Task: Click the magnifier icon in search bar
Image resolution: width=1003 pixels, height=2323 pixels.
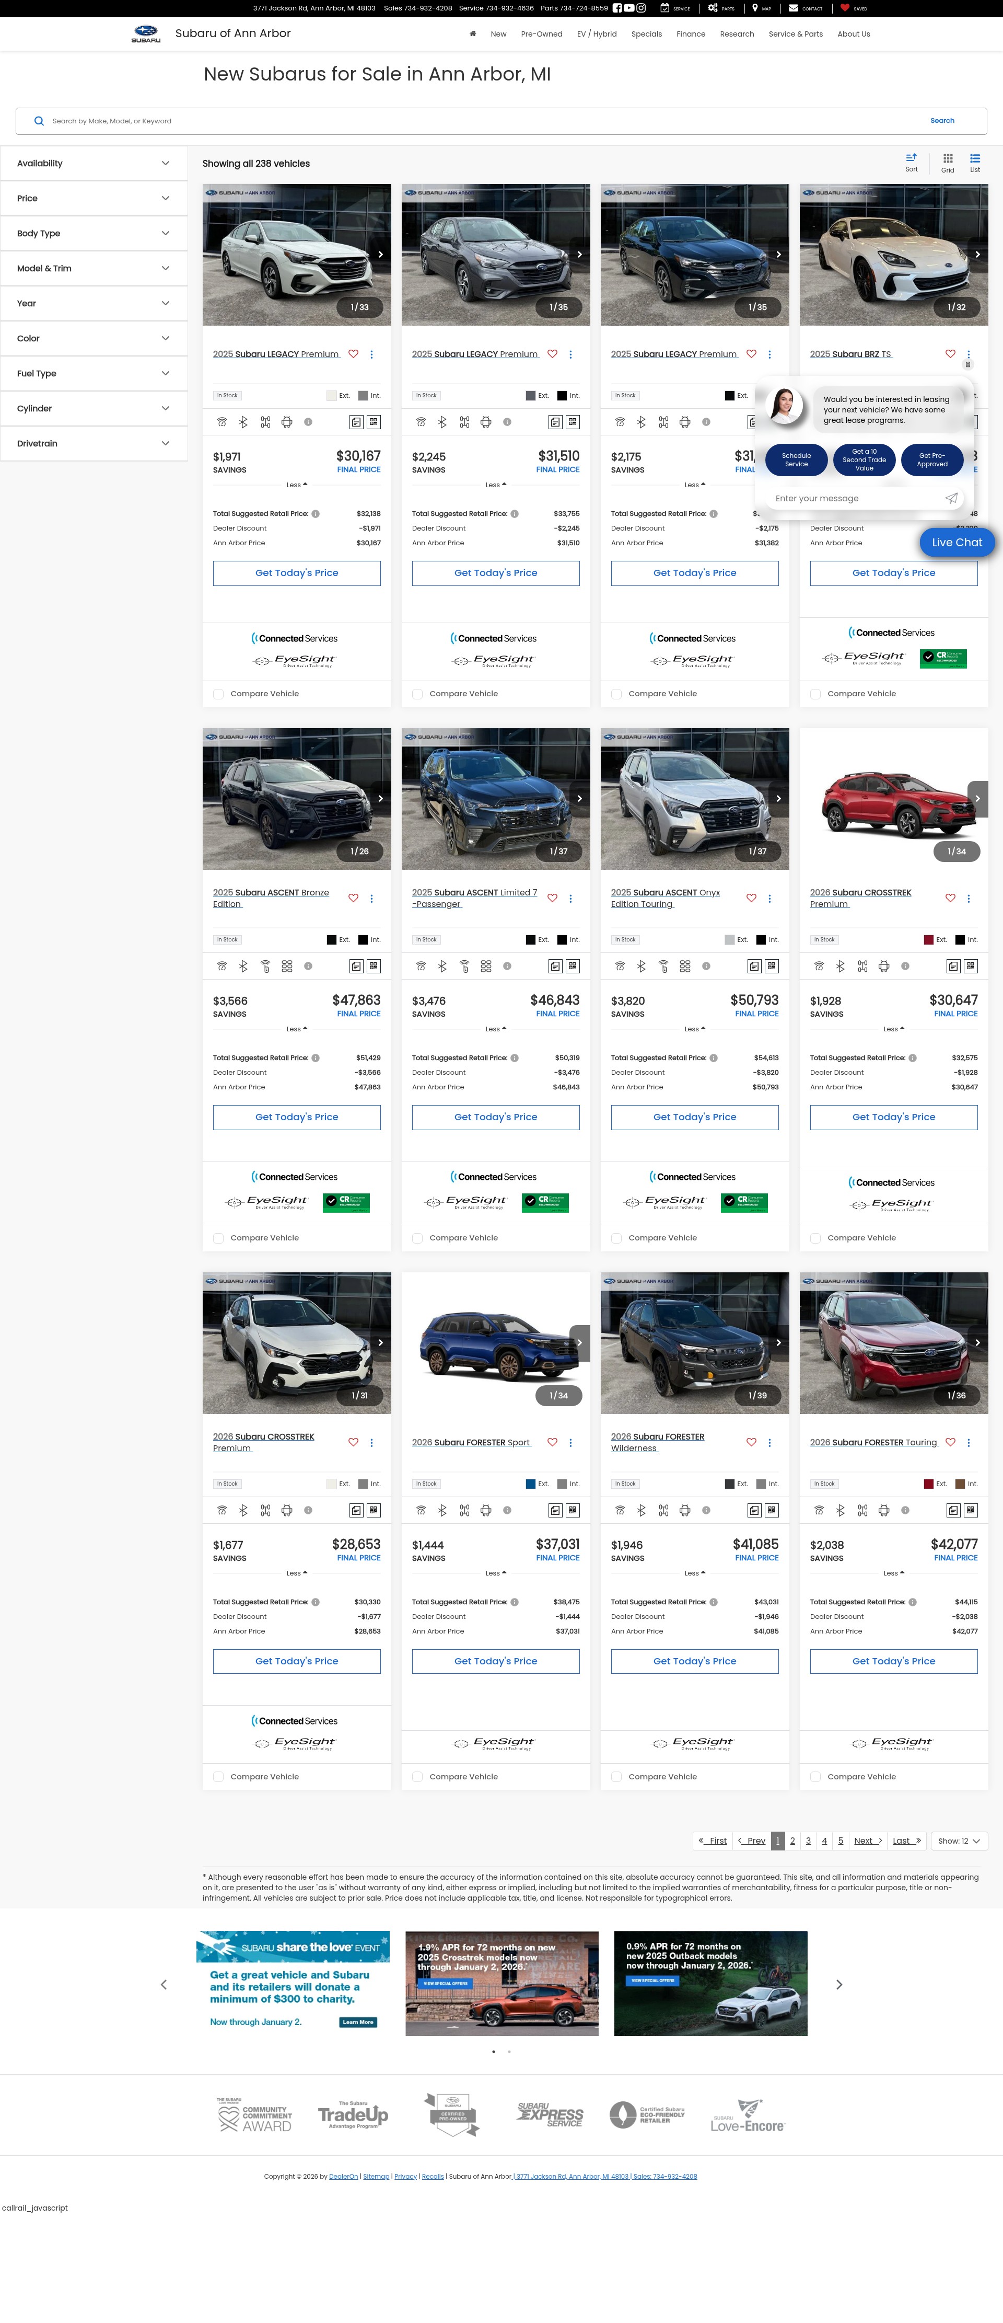Action: tap(39, 121)
